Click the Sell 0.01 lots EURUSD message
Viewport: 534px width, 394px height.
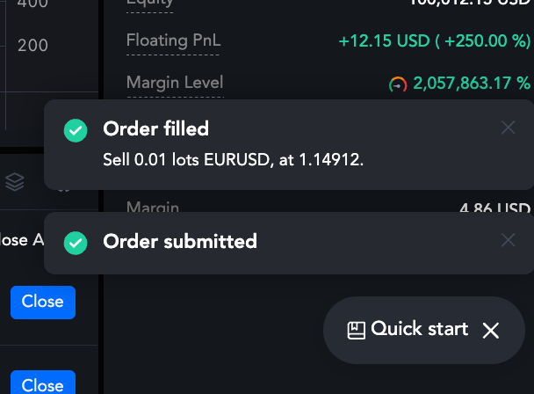(x=233, y=161)
